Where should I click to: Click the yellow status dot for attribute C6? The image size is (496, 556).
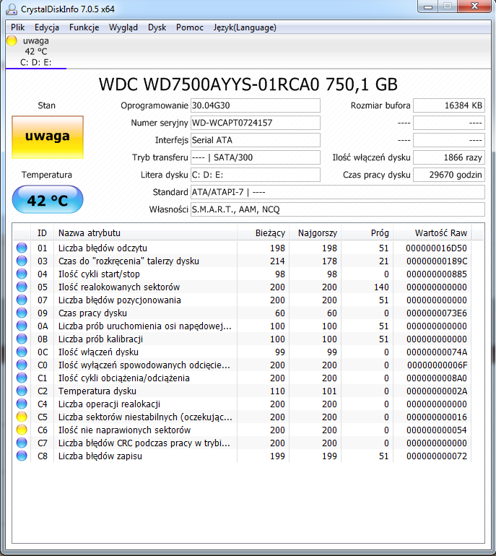point(22,430)
